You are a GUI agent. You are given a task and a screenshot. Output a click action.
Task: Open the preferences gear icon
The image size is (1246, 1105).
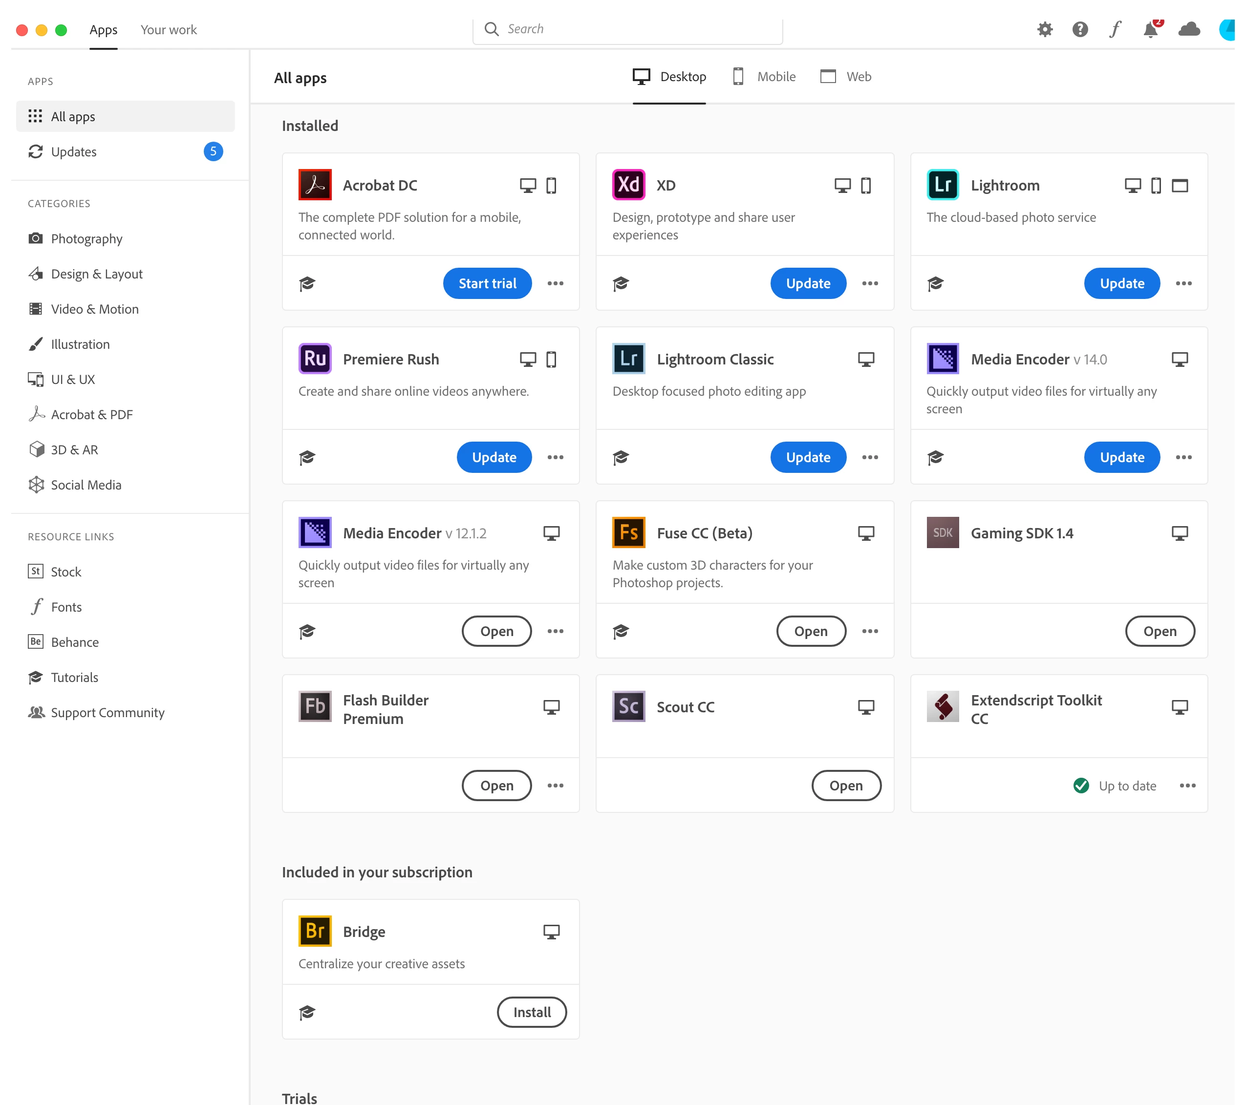1044,29
